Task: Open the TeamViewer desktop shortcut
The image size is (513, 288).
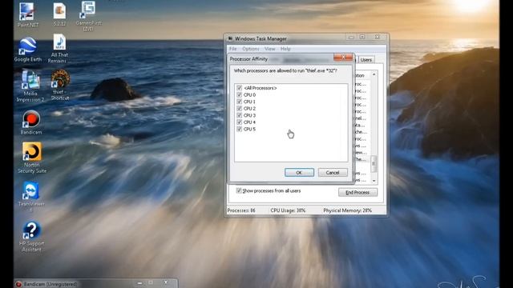Action: click(31, 196)
